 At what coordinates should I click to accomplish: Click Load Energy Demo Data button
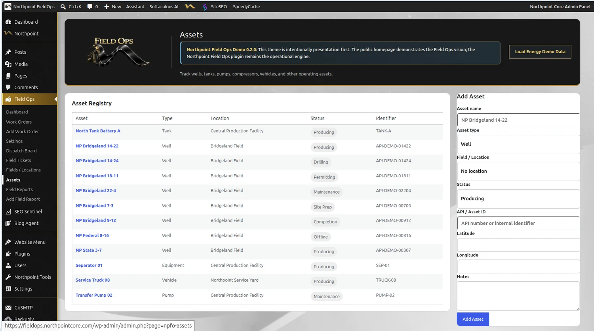pyautogui.click(x=540, y=52)
